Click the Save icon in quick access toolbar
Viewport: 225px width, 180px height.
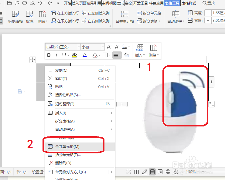pos(9,3)
